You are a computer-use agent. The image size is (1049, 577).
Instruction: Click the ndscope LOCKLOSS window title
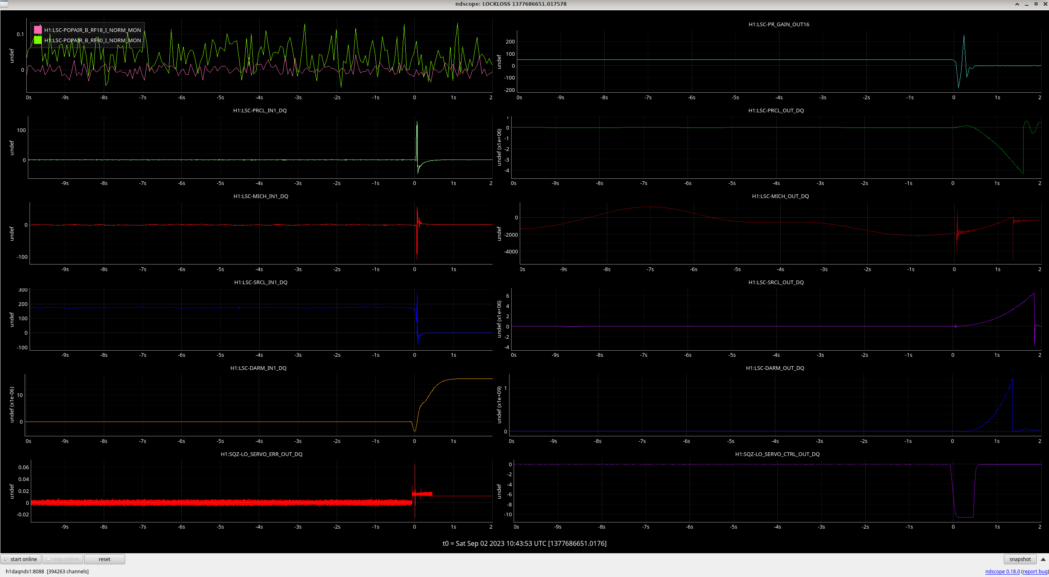[x=511, y=4]
